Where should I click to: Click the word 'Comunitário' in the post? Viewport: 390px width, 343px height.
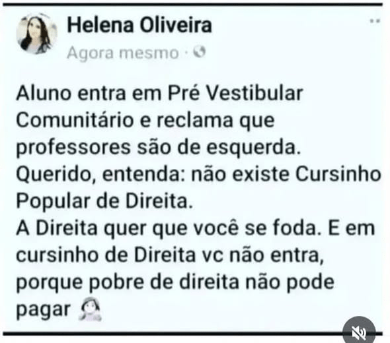75,120
